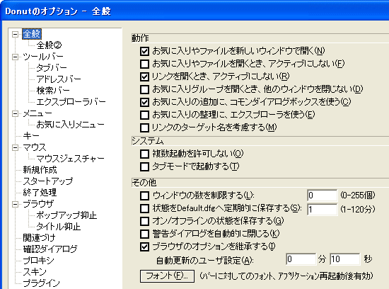Screen dimensions: 389x289
Task: Select メニュー in the tree
Action: (x=37, y=113)
